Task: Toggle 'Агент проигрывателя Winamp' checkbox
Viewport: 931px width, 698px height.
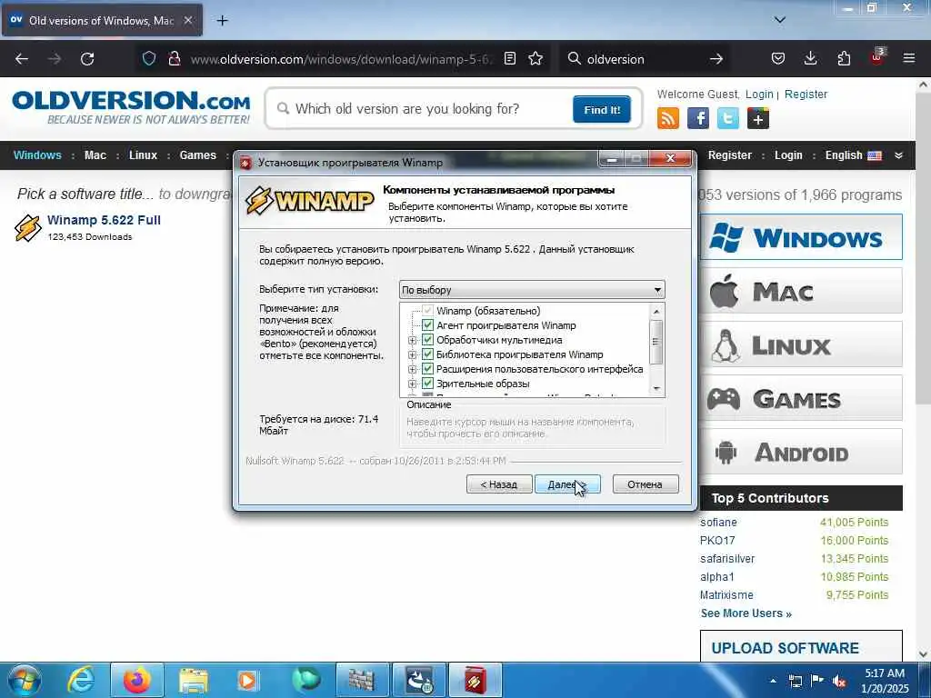Action: [427, 325]
